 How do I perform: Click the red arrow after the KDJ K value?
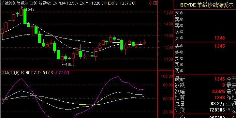point(36,73)
